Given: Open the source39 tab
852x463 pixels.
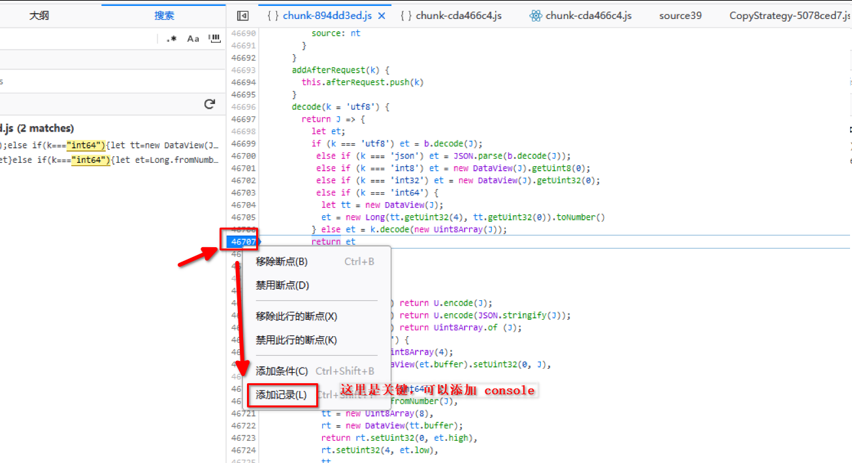Looking at the screenshot, I should [680, 16].
